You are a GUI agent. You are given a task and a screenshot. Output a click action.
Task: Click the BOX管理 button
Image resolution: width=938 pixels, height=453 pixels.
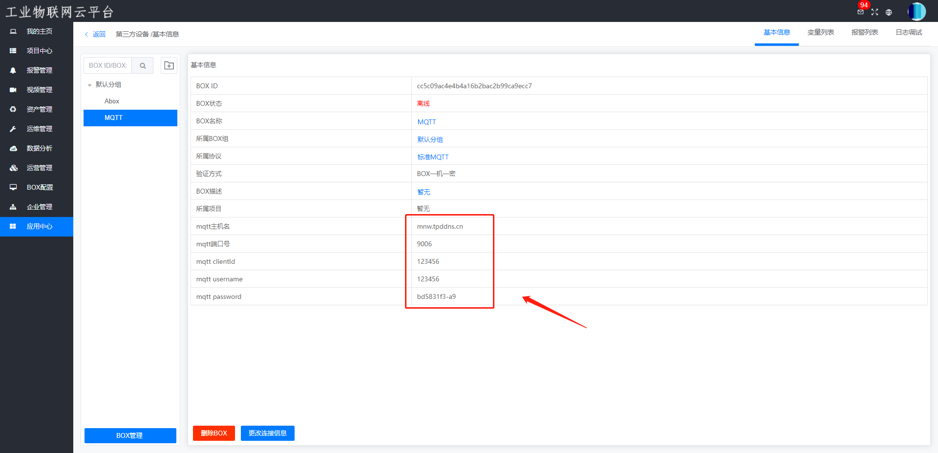pos(130,435)
